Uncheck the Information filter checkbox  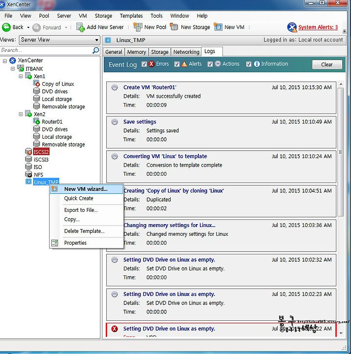click(x=249, y=64)
